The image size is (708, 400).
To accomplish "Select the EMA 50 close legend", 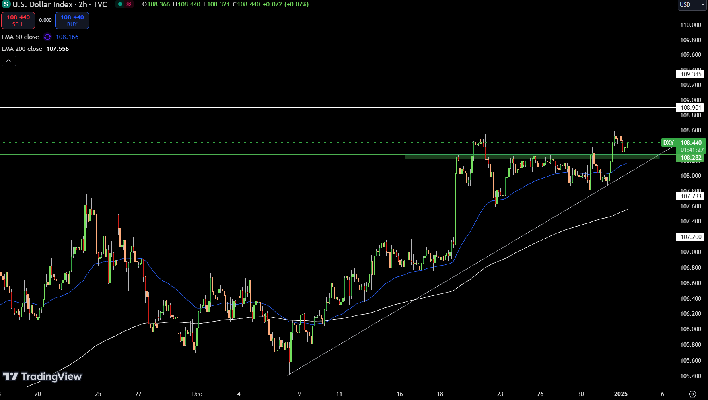I will [20, 37].
